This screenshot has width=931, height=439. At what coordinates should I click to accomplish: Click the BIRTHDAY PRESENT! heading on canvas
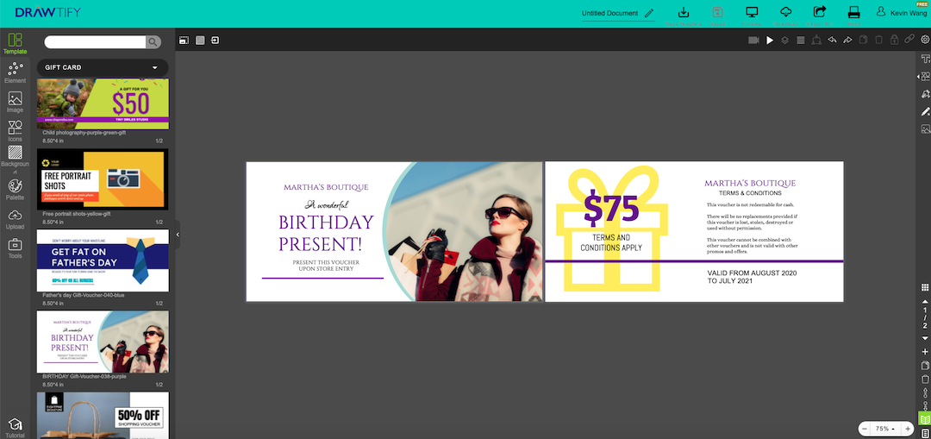point(326,233)
